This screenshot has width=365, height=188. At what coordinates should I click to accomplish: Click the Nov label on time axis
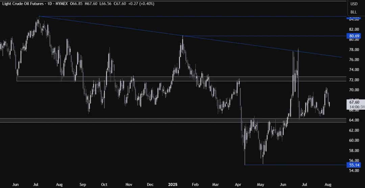click(x=129, y=185)
